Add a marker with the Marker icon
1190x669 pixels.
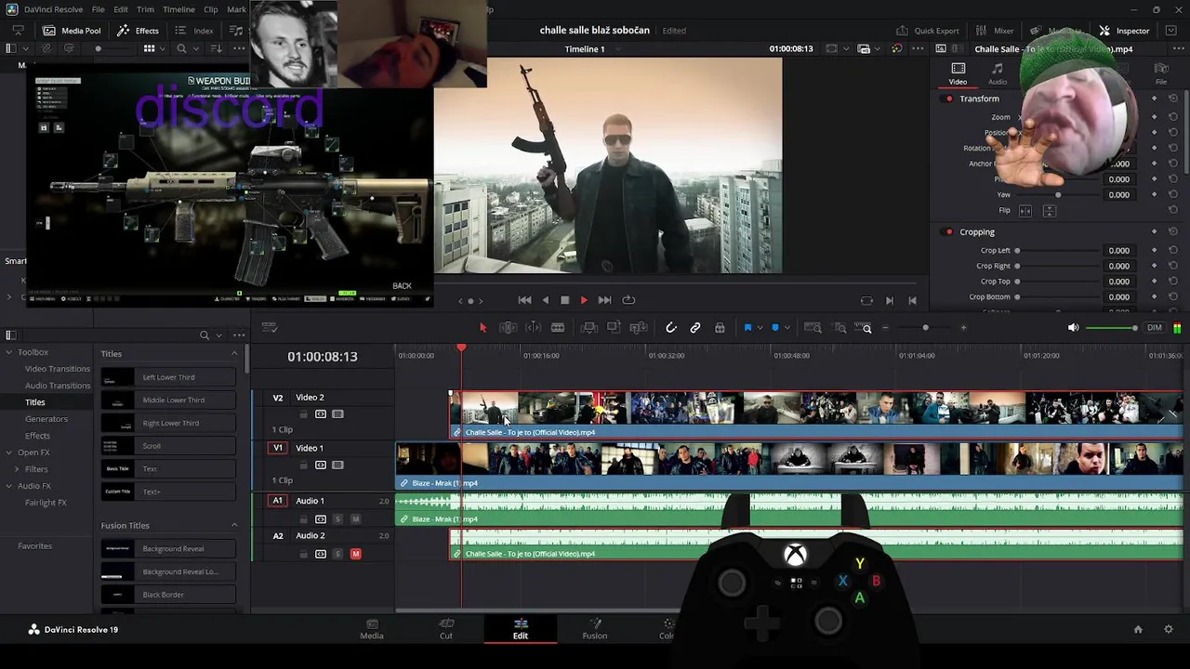pyautogui.click(x=775, y=328)
